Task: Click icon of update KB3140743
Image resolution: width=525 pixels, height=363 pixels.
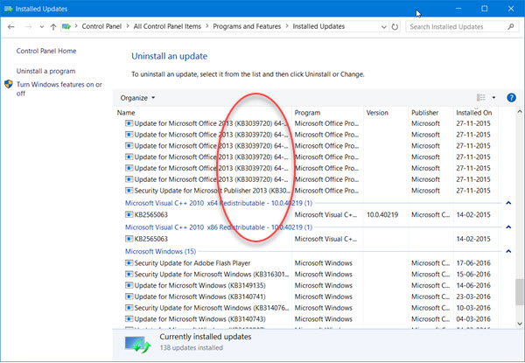Action: (129, 319)
